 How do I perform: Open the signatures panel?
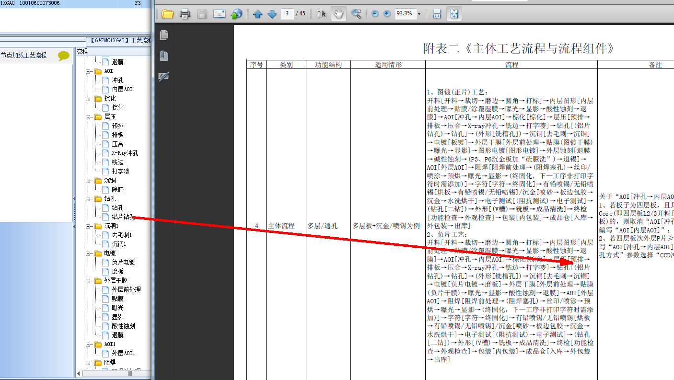click(164, 76)
